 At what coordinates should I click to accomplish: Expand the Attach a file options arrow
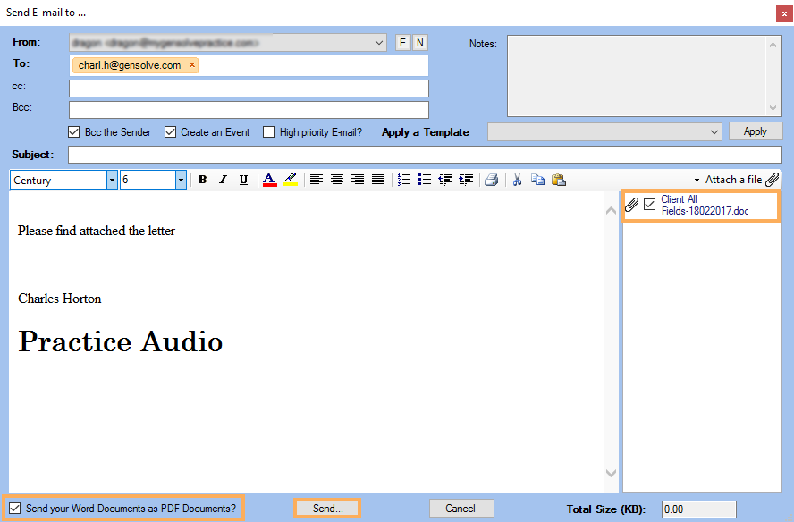tap(697, 181)
